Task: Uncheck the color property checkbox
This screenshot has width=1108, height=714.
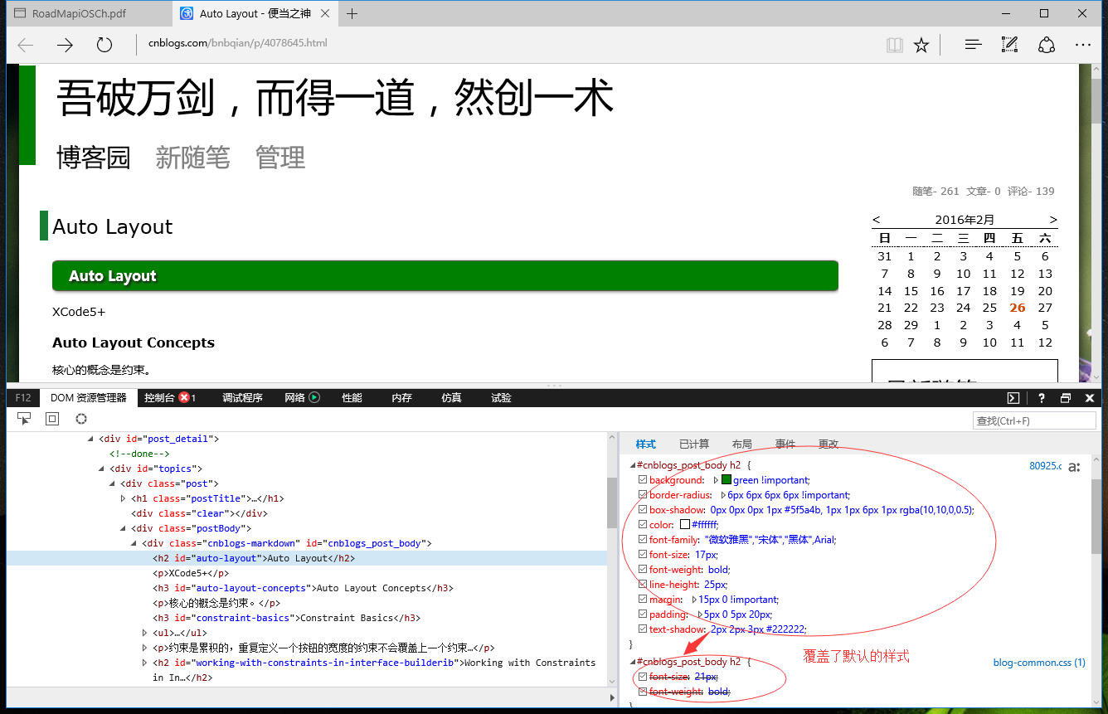Action: 643,525
